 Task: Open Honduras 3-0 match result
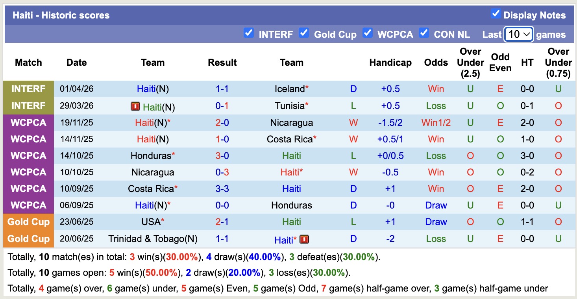point(222,156)
